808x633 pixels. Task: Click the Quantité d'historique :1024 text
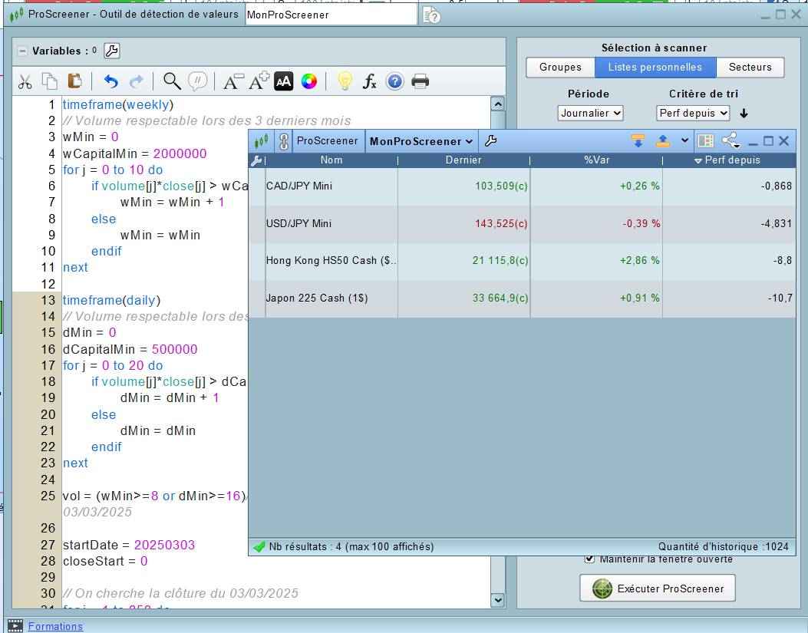(724, 546)
